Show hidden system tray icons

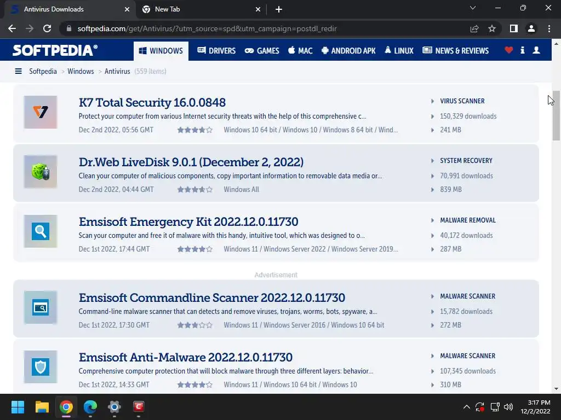[467, 407]
